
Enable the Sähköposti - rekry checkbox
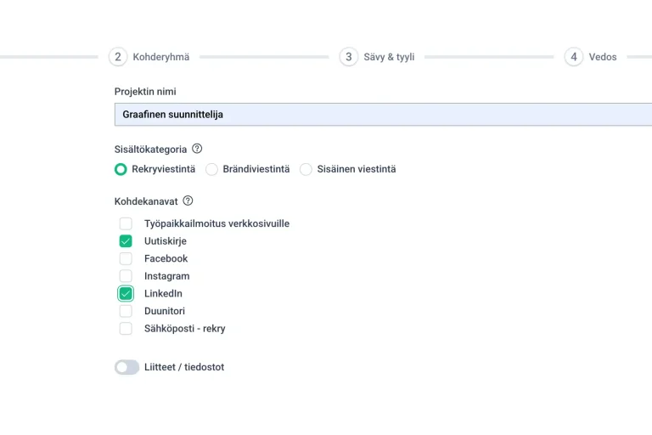(126, 329)
